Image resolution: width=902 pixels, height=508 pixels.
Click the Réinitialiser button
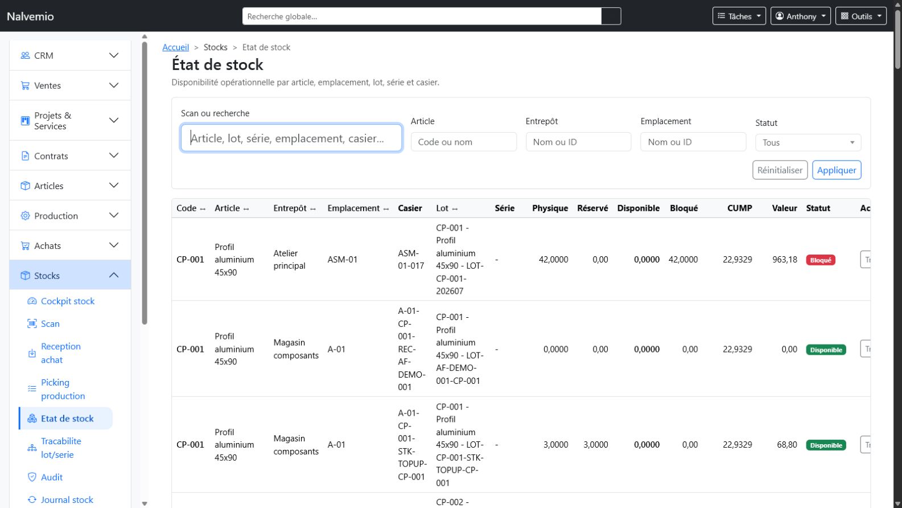(x=780, y=170)
